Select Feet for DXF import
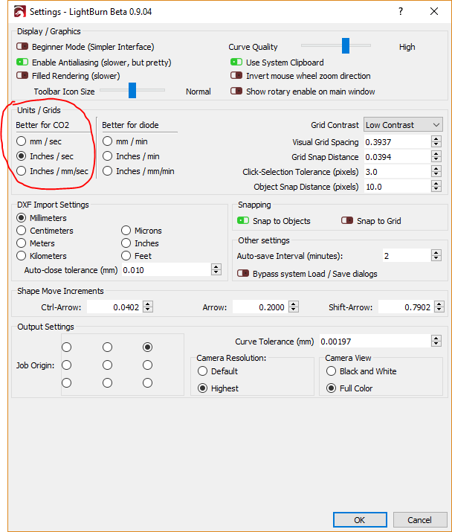452x532 pixels. [x=126, y=255]
